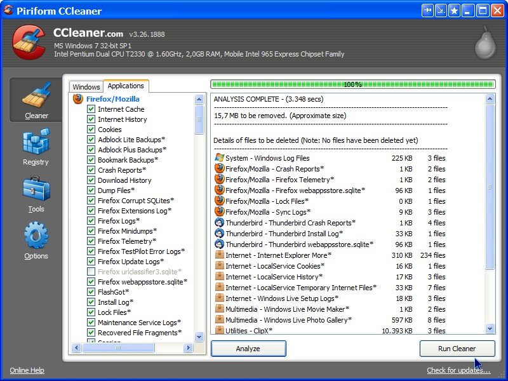Click the Analyze button

[248, 349]
